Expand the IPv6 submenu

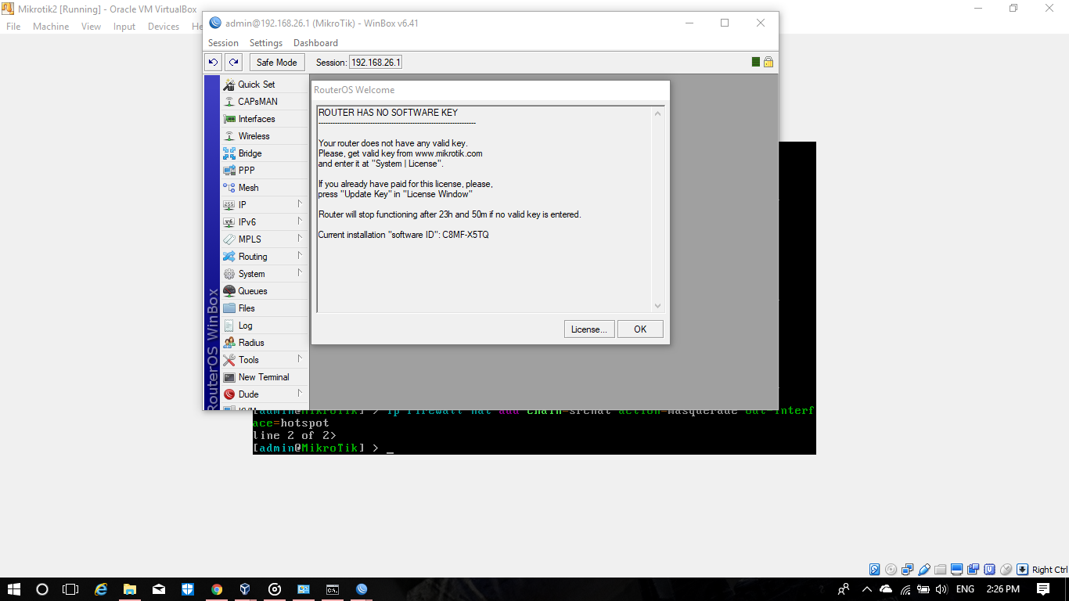pyautogui.click(x=265, y=222)
